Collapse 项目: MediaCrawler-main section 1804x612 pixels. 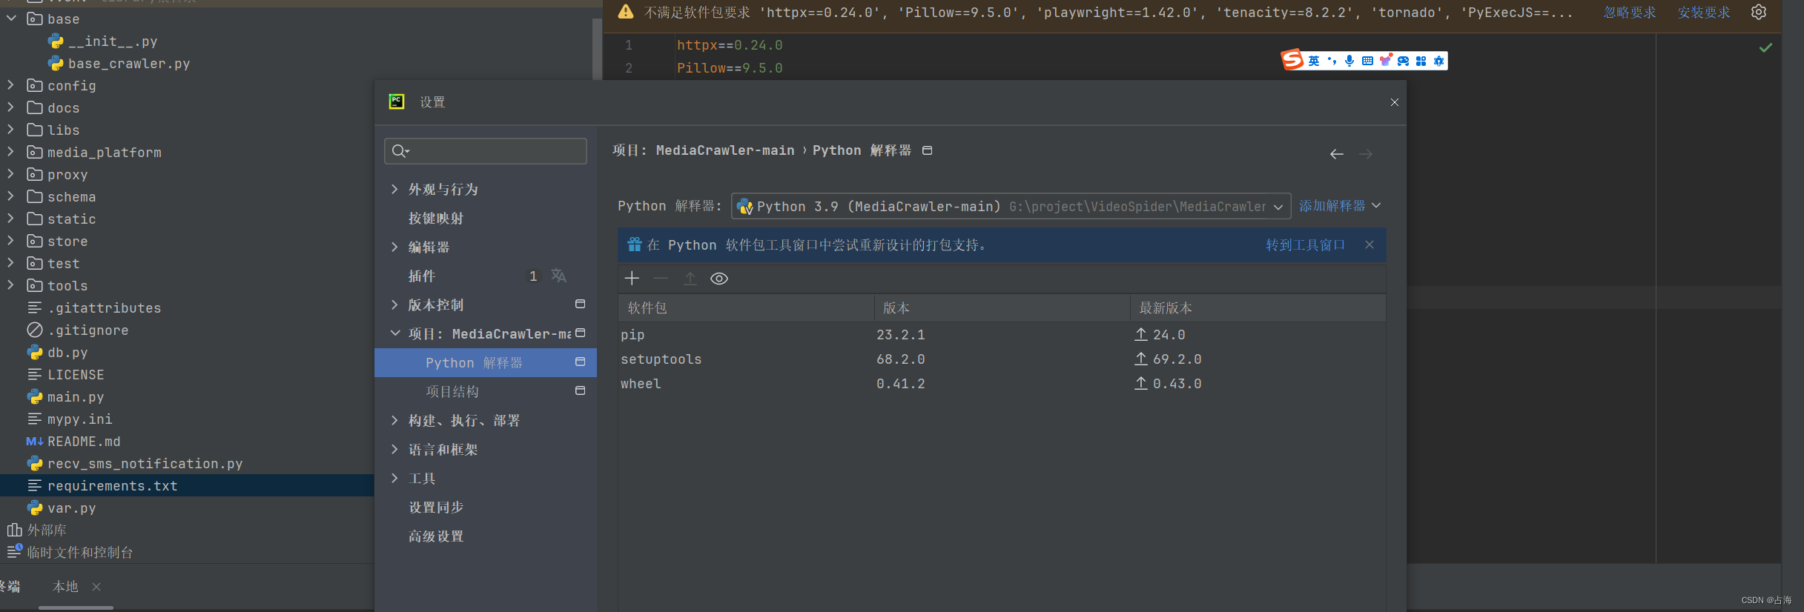(394, 333)
